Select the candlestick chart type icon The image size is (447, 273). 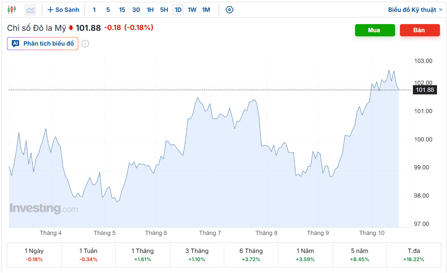(x=11, y=10)
